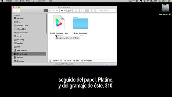
Task: Click Downloads in the path bar
Action: (x=87, y=61)
